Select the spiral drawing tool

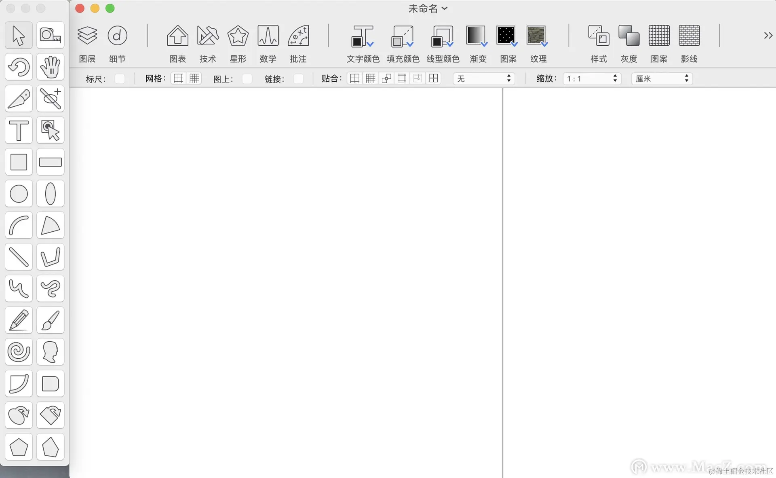(19, 351)
